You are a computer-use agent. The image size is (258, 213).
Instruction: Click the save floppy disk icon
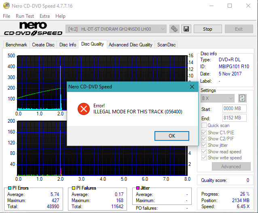tap(186, 29)
